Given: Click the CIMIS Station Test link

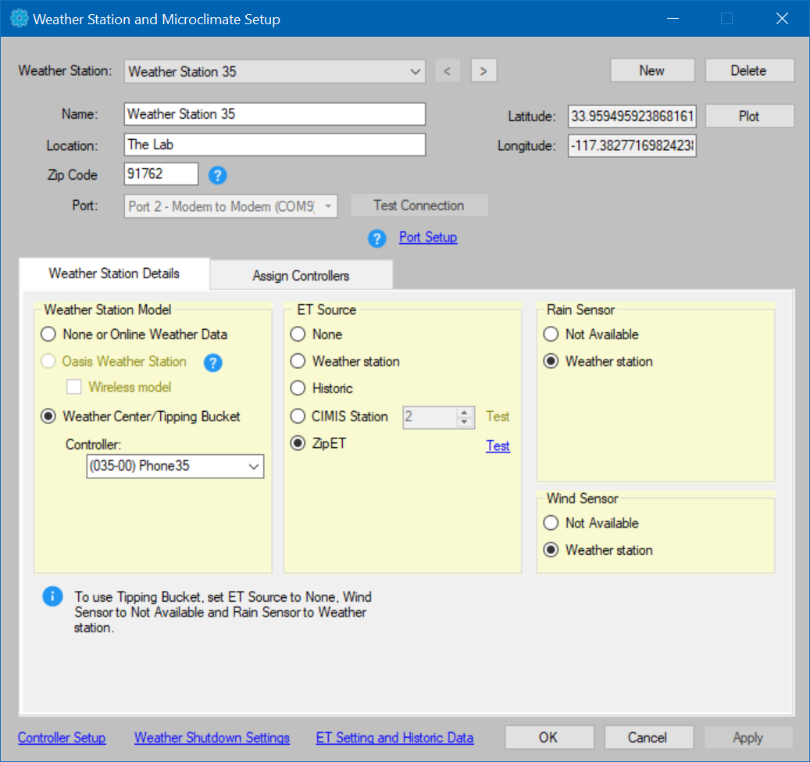Looking at the screenshot, I should click(x=498, y=417).
